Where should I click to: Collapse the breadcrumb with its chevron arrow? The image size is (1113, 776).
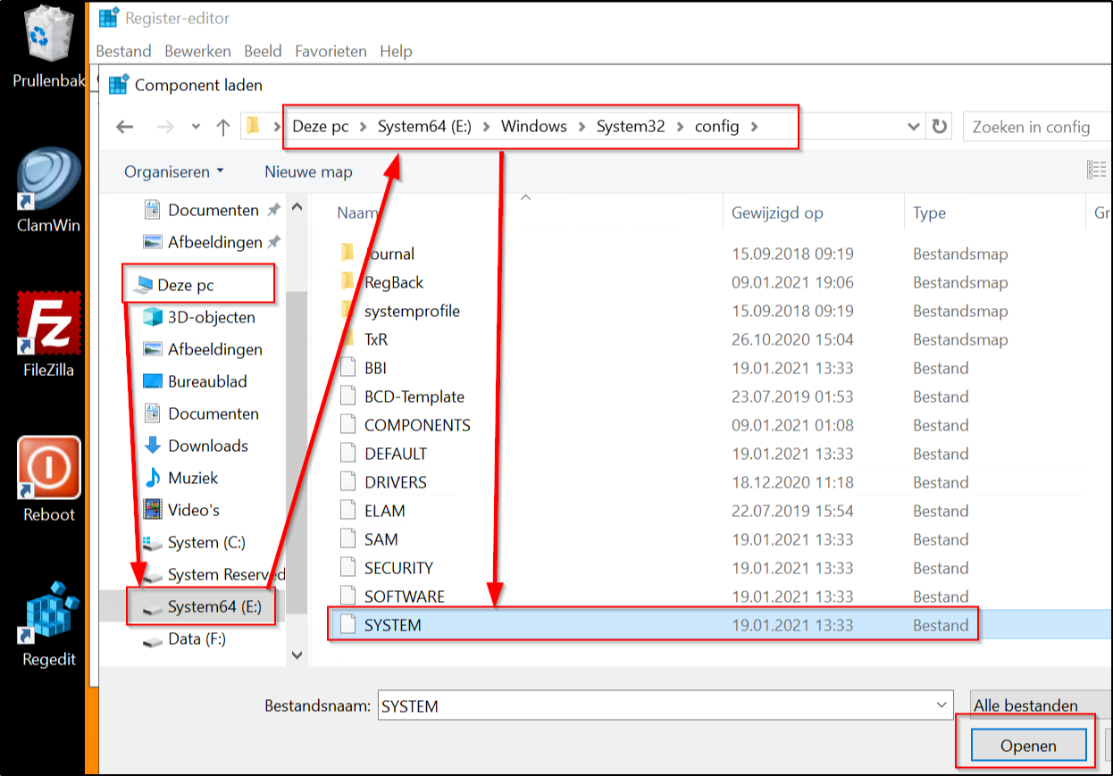click(913, 127)
